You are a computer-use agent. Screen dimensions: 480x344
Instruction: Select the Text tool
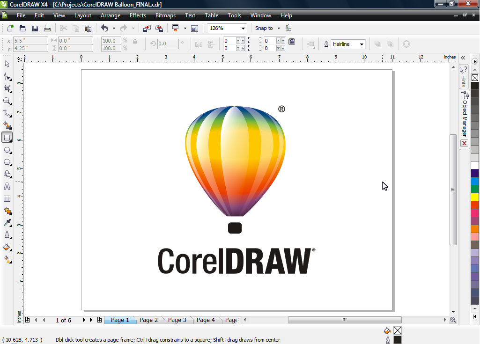[7, 186]
